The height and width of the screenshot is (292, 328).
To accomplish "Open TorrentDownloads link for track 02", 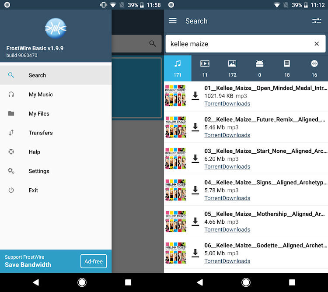I will coord(227,135).
